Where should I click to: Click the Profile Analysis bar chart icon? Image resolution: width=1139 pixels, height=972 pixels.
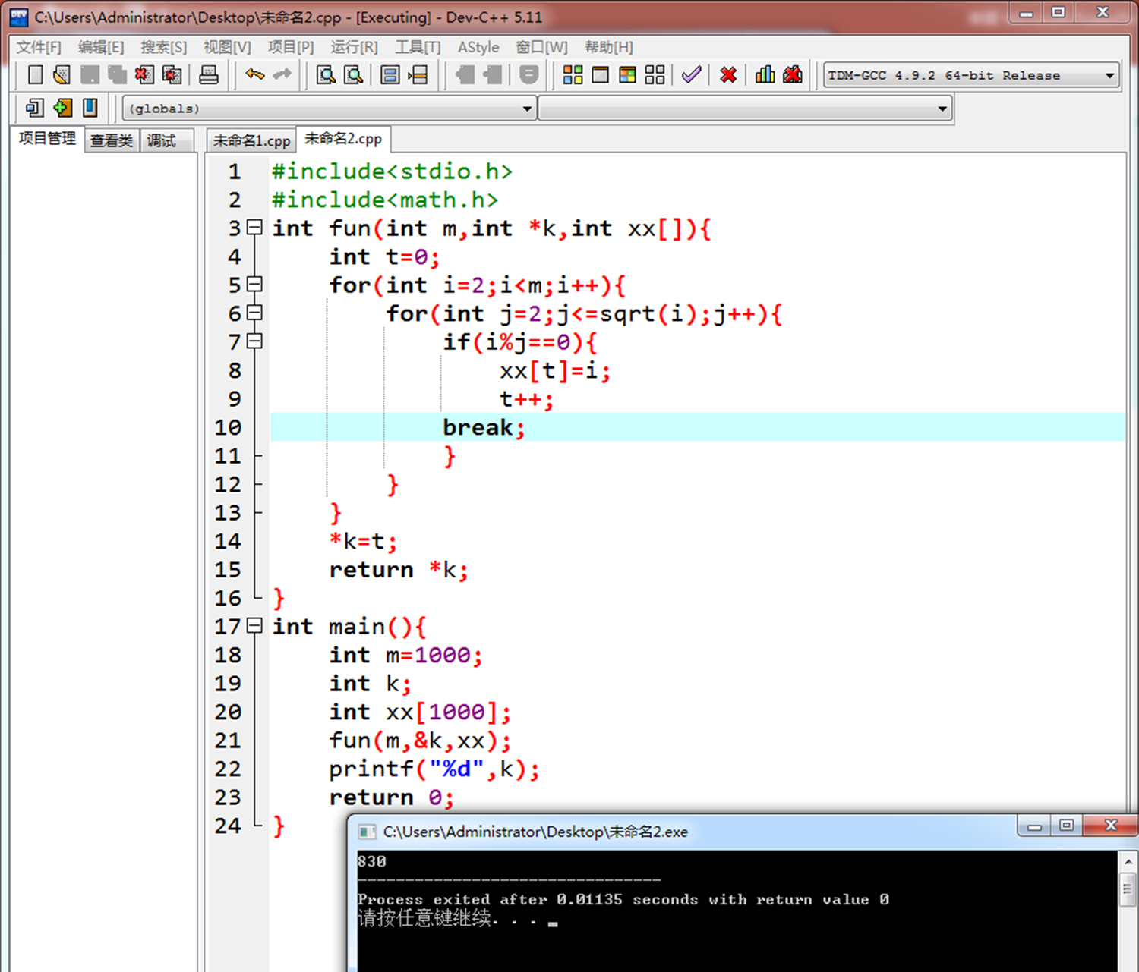point(765,74)
